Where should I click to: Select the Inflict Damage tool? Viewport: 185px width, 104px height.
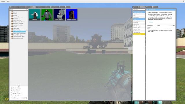coord(139,26)
